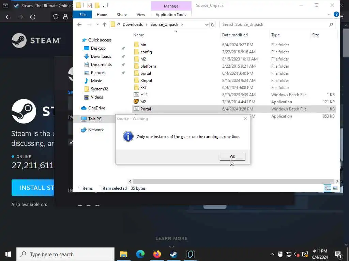This screenshot has width=349, height=261.
Task: Open the quick access toolbar customize dropdown
Action: (x=104, y=5)
